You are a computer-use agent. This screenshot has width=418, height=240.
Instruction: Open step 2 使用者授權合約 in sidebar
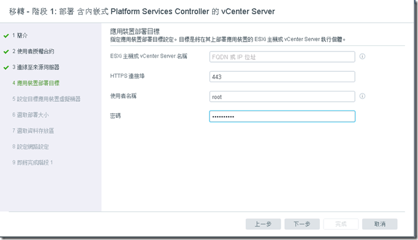pyautogui.click(x=33, y=52)
